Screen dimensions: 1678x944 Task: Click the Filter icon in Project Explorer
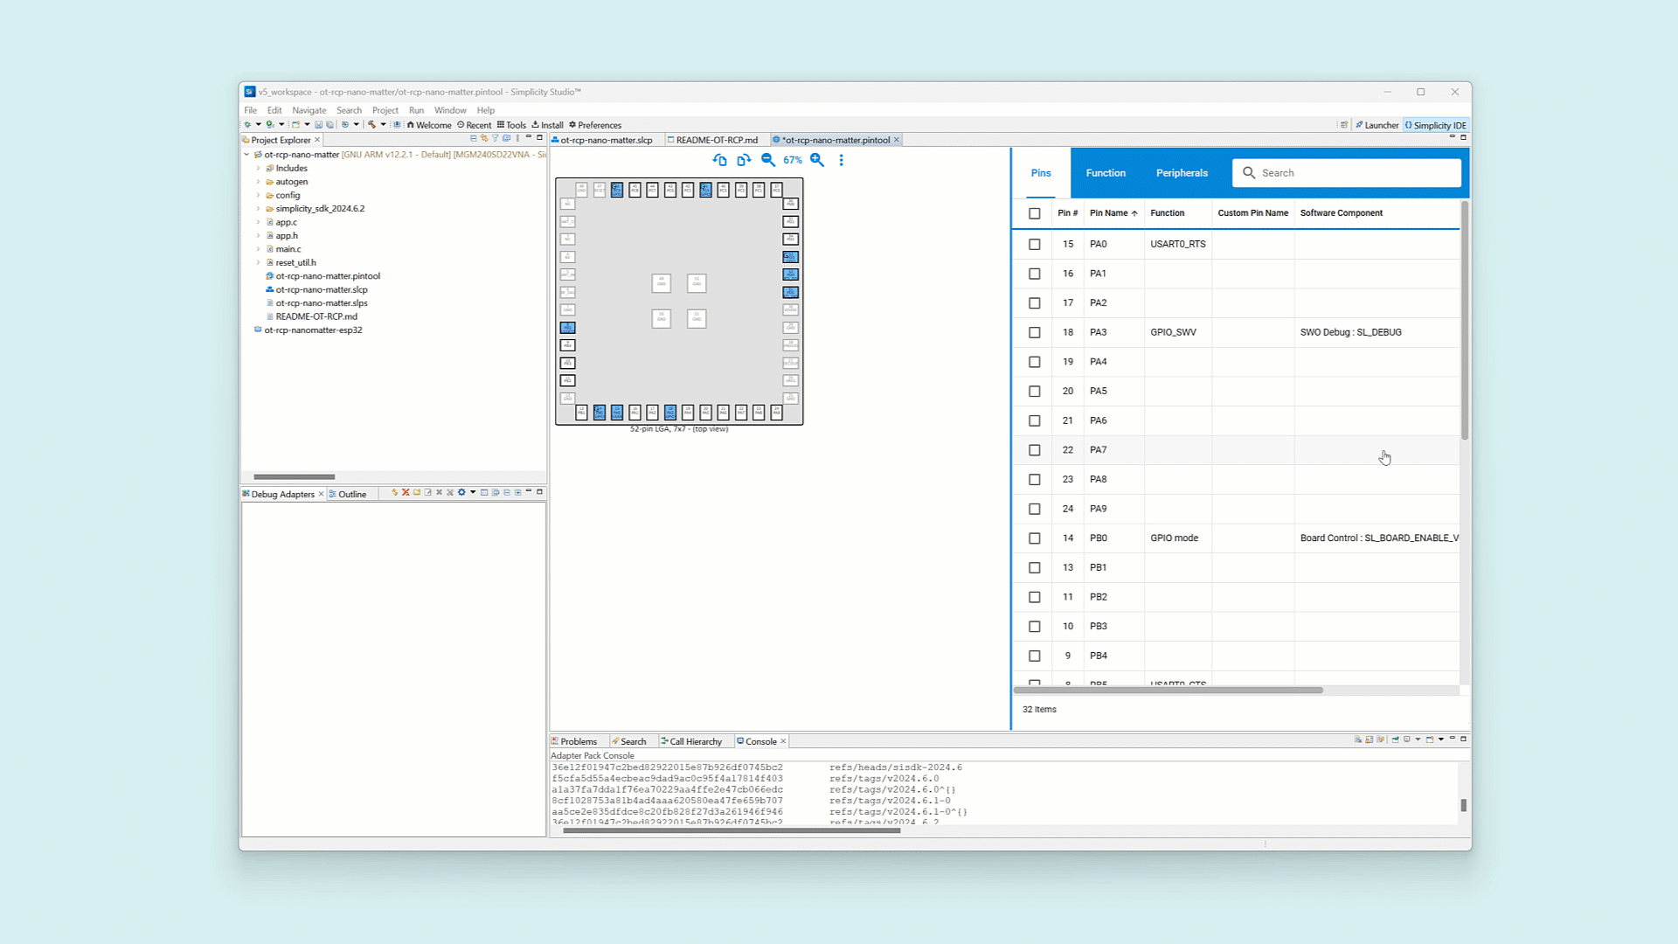point(496,139)
